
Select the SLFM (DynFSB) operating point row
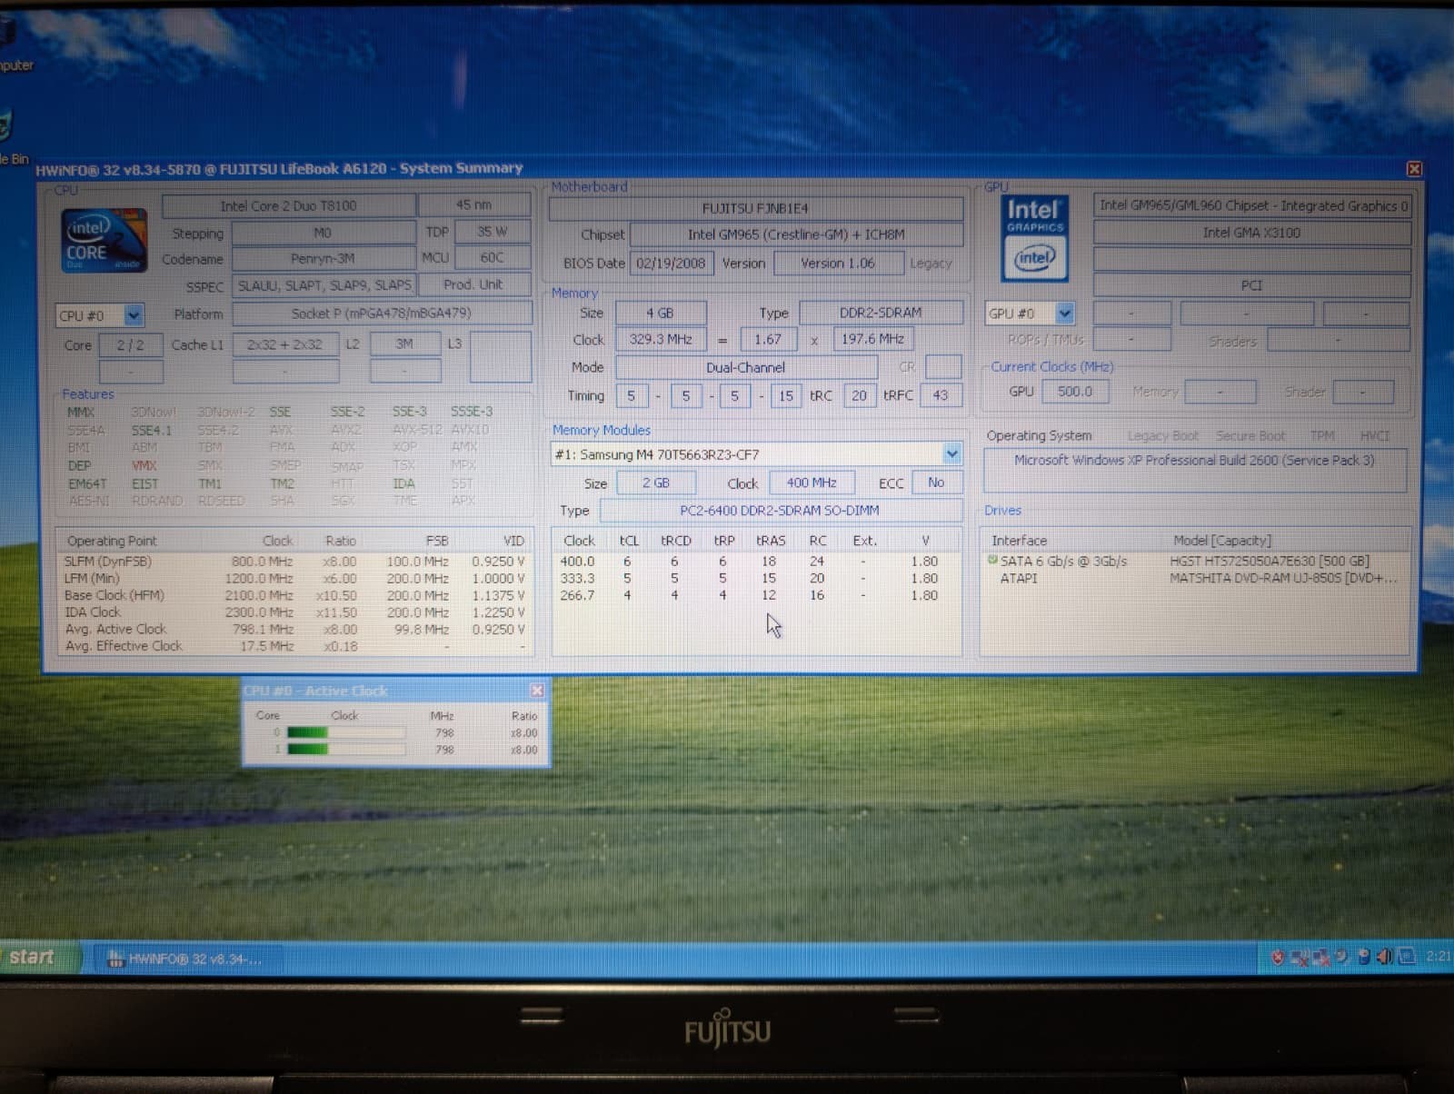coord(295,562)
